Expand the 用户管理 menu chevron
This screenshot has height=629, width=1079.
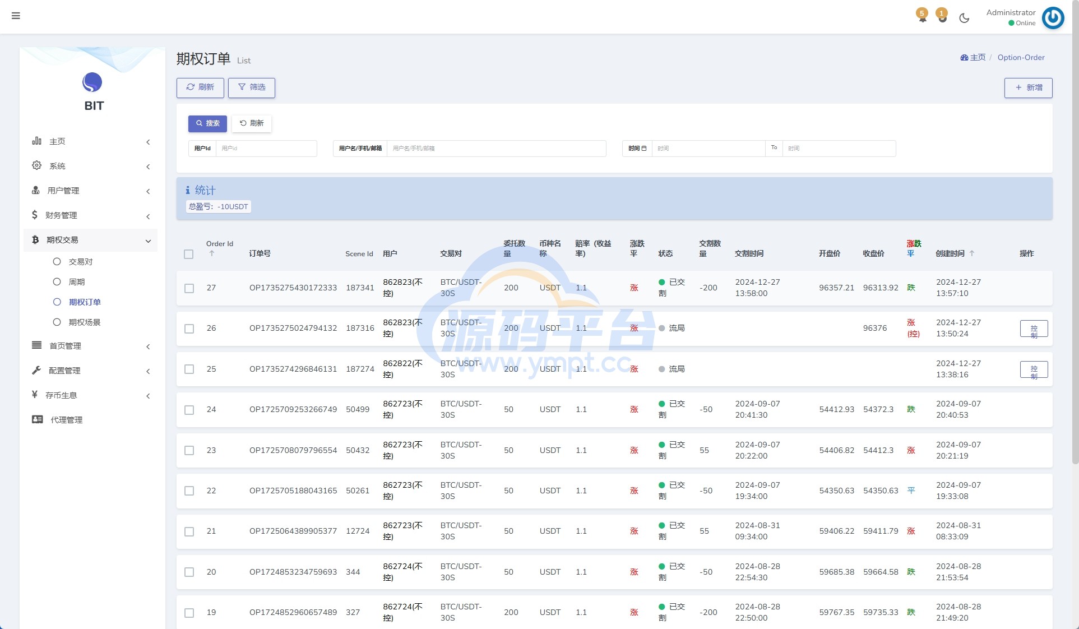click(x=148, y=191)
